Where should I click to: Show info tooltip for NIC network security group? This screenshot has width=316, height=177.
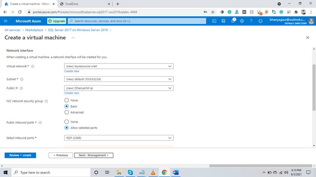tap(46, 101)
